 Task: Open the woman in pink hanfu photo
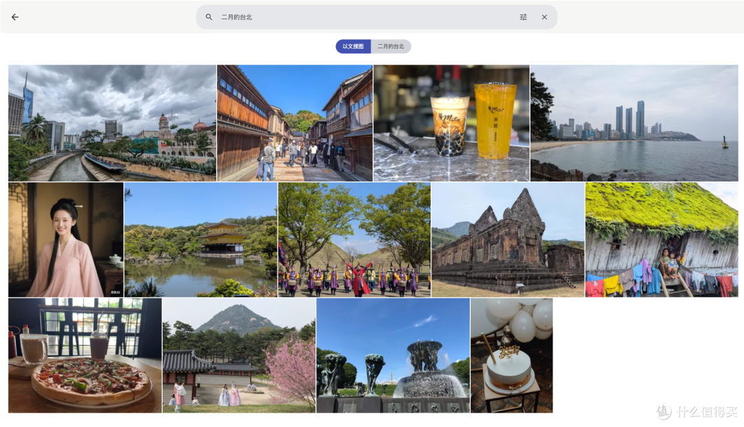click(66, 239)
